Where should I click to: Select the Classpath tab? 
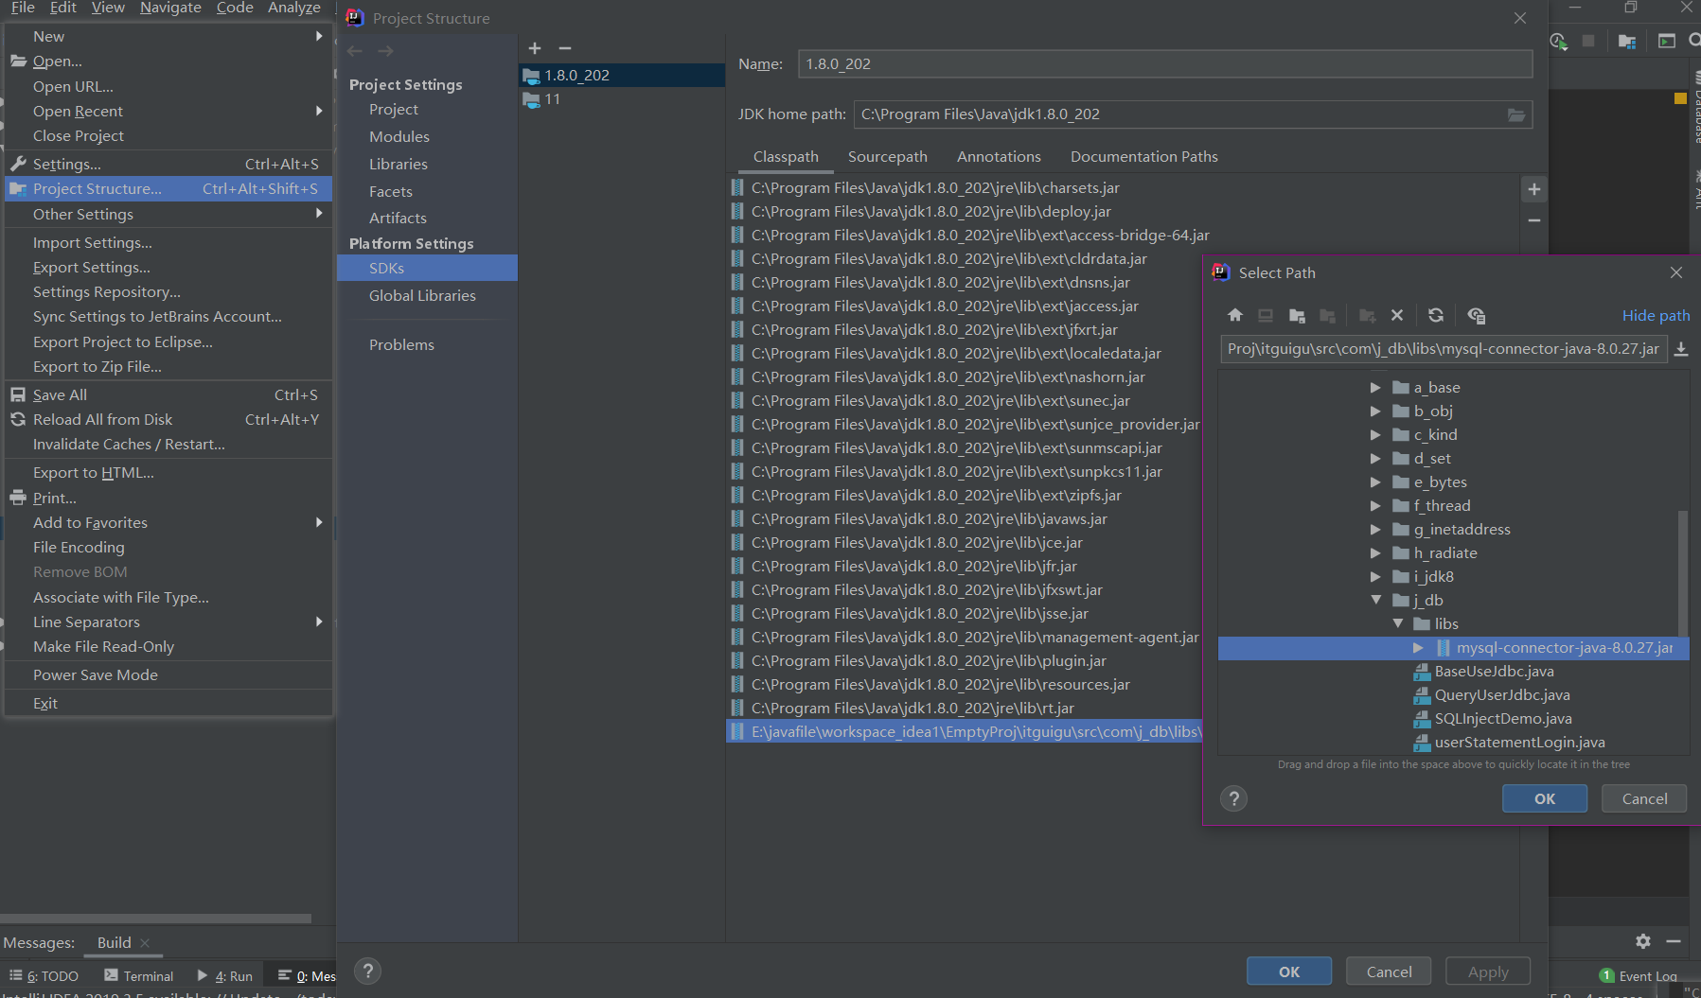[x=786, y=157]
